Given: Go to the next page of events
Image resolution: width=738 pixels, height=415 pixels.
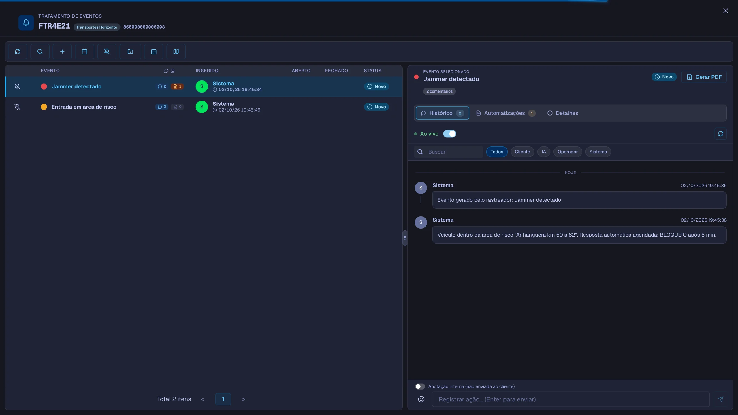Looking at the screenshot, I should tap(244, 399).
